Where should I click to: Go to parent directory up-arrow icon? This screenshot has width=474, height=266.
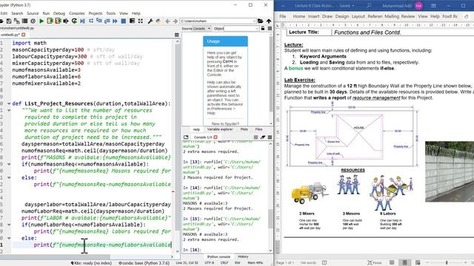268,21
